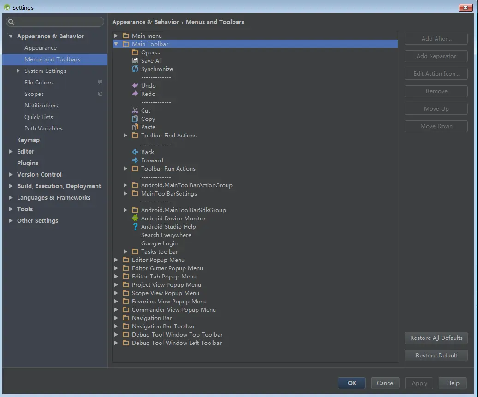Click the Cut scissors icon
This screenshot has width=478, height=397.
coord(135,110)
